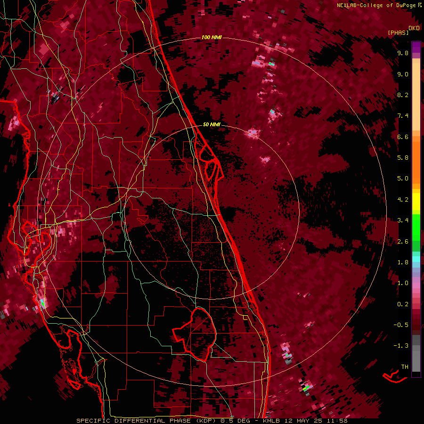The width and height of the screenshot is (424, 424).
Task: Click the 5.8 color scale value
Action: (403, 158)
